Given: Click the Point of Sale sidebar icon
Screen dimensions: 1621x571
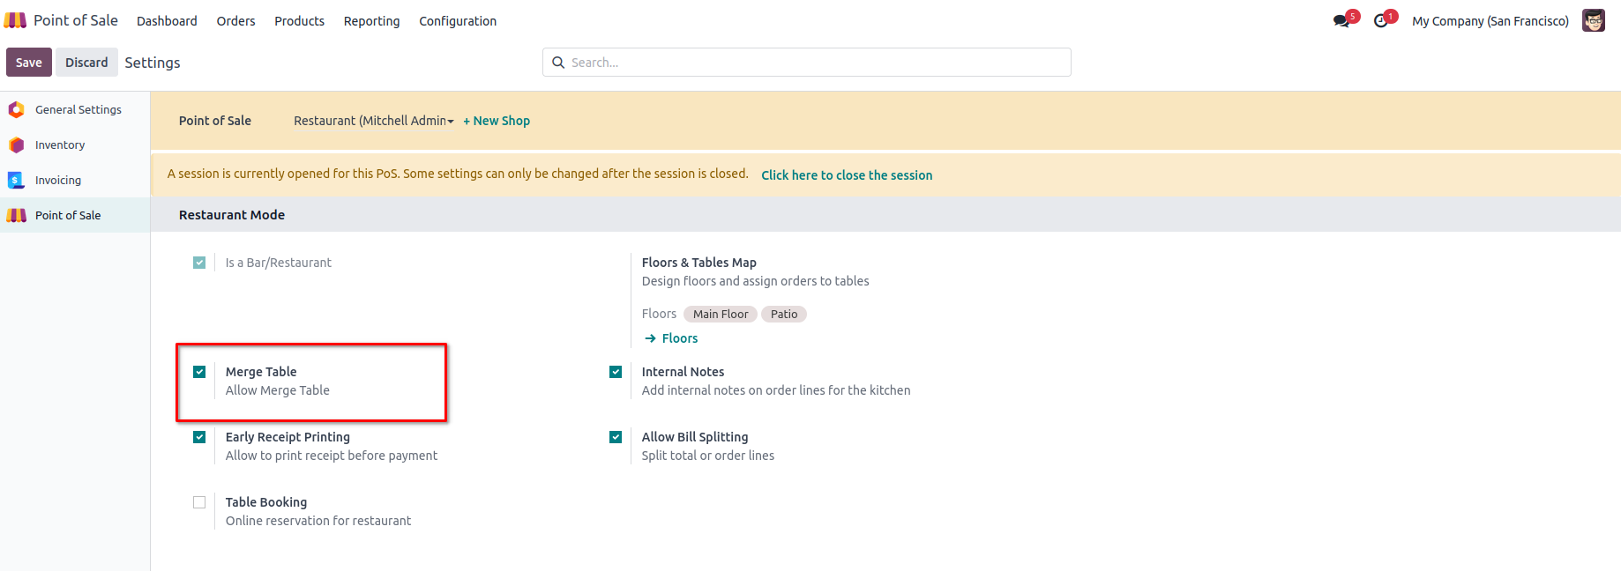Looking at the screenshot, I should click(x=16, y=216).
